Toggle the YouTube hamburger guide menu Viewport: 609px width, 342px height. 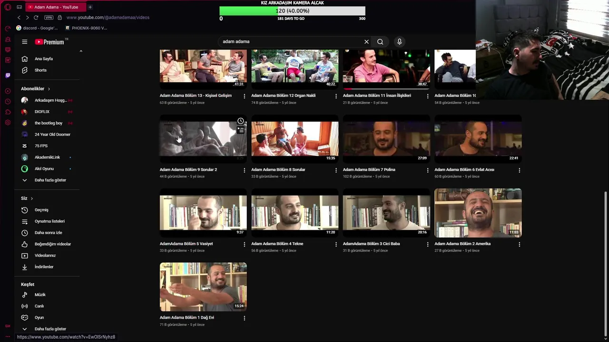[x=25, y=42]
